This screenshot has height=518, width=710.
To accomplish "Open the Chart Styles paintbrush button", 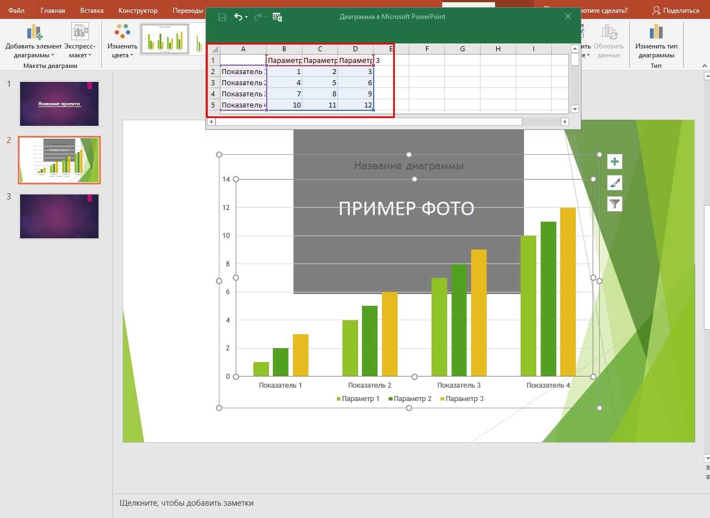I will (614, 183).
